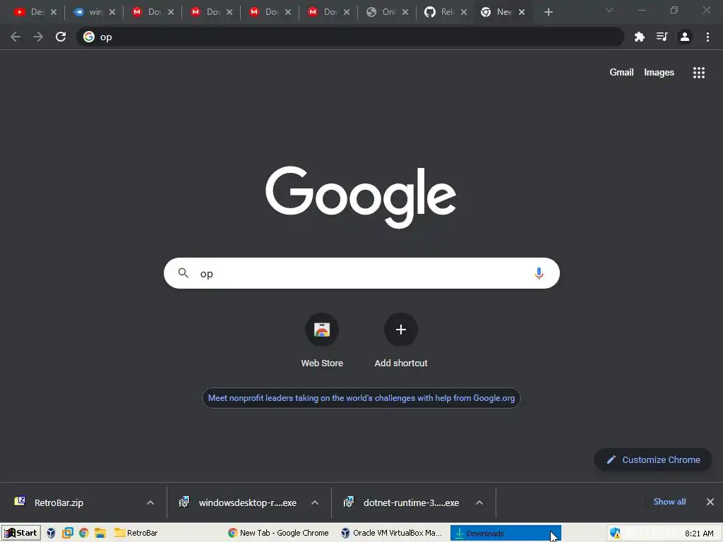Viewport: 723px width, 542px height.
Task: Click the taskbar clock showing 8:21 AM
Action: tap(699, 534)
